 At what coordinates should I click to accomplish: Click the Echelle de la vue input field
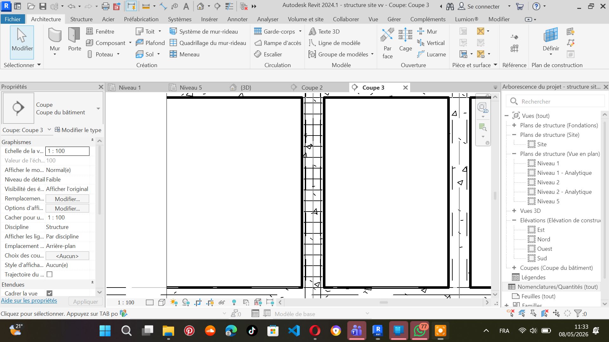(67, 151)
